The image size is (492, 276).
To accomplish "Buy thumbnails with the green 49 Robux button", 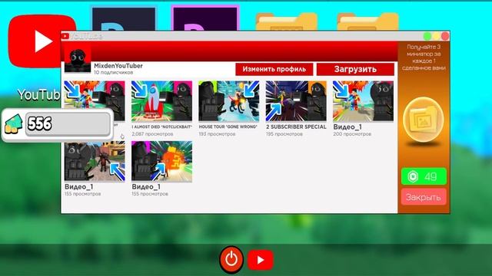I will [424, 176].
